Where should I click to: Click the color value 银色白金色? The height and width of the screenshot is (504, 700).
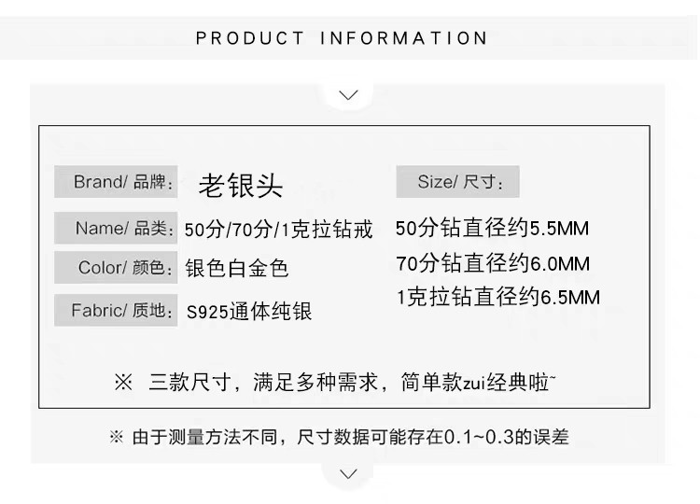[237, 268]
